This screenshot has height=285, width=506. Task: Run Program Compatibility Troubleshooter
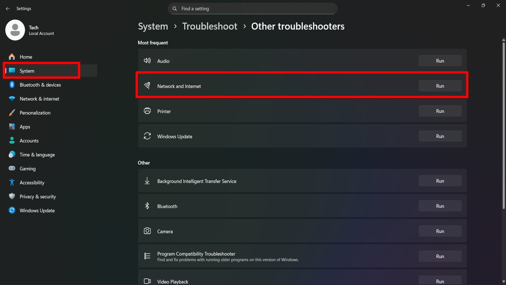(x=440, y=256)
